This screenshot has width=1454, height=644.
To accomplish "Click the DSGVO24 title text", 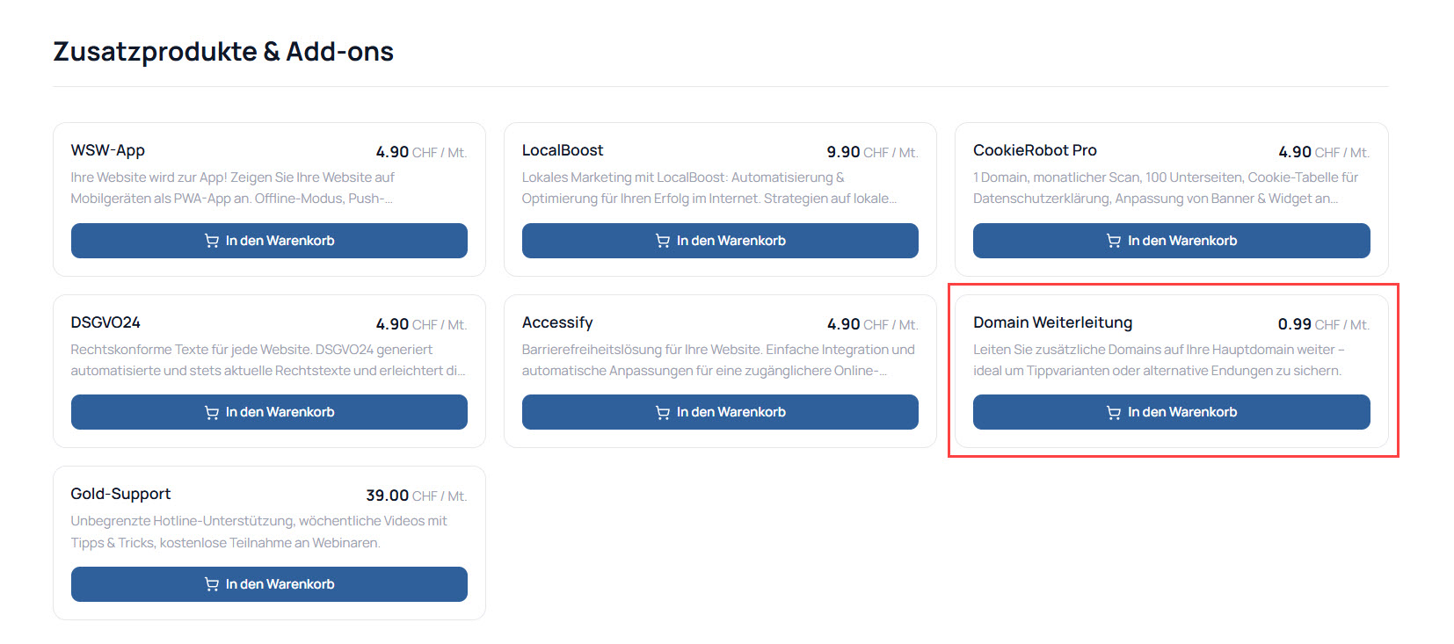I will click(x=105, y=322).
